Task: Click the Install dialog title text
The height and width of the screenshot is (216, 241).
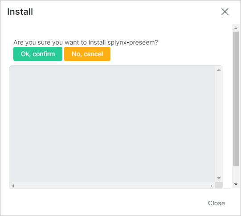Action: point(20,12)
